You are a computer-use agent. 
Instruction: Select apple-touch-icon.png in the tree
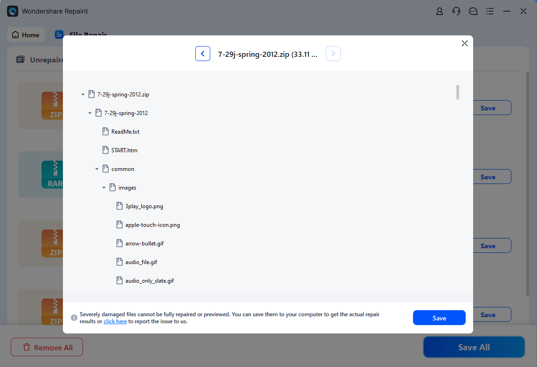[x=152, y=224]
